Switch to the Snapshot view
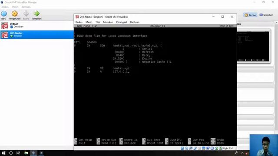Screen dimensions: 278x156 266,15
